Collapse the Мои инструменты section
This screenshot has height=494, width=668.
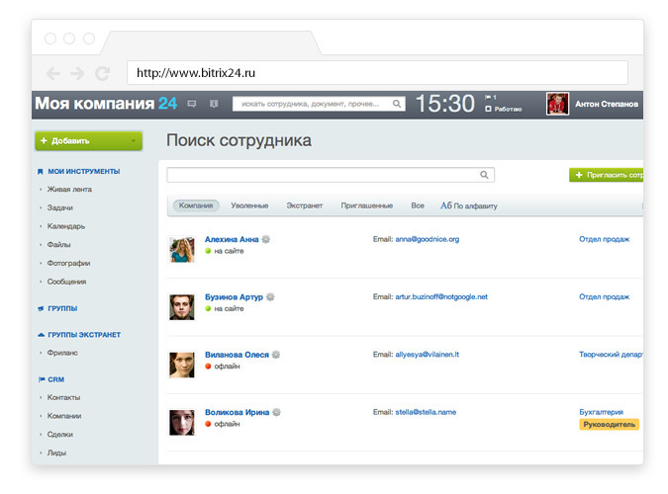[x=82, y=171]
